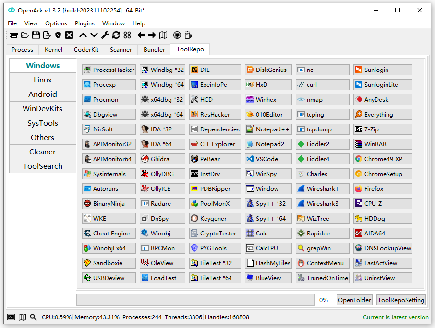Open the Plugins menu
This screenshot has width=435, height=328.
pyautogui.click(x=85, y=23)
